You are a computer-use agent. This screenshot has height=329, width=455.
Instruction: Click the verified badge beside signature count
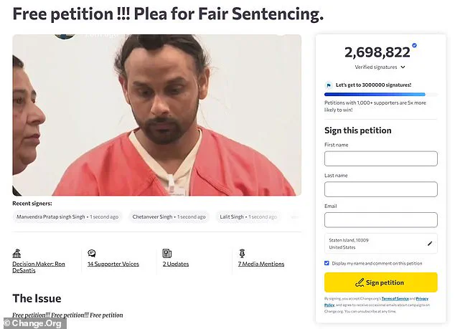coord(415,46)
